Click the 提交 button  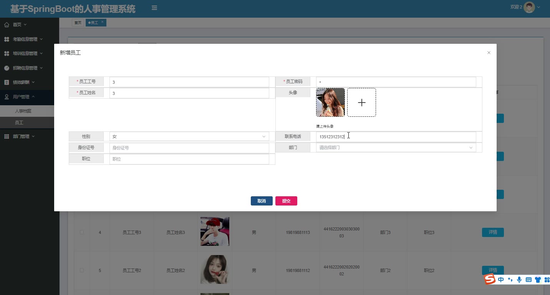click(286, 201)
